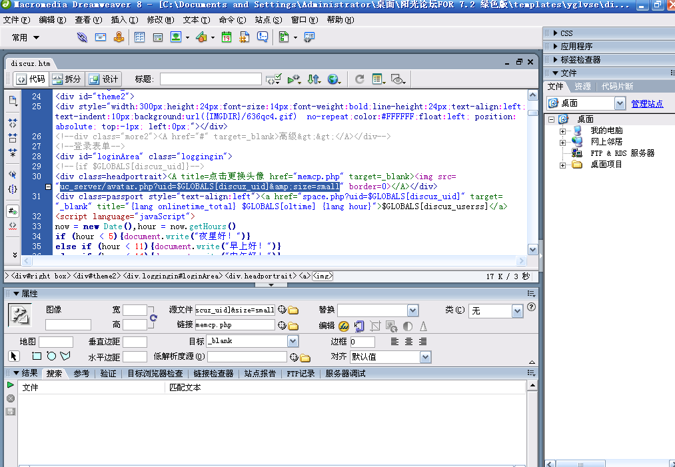Open the 站点(S) menu
The height and width of the screenshot is (467, 675).
click(269, 20)
